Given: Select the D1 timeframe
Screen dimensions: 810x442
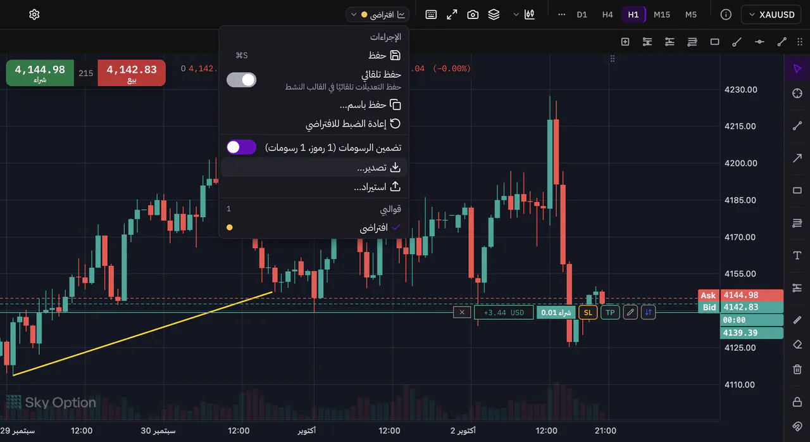Looking at the screenshot, I should 582,15.
